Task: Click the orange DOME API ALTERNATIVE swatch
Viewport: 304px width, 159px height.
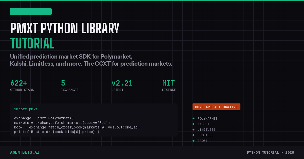Action: (x=216, y=107)
